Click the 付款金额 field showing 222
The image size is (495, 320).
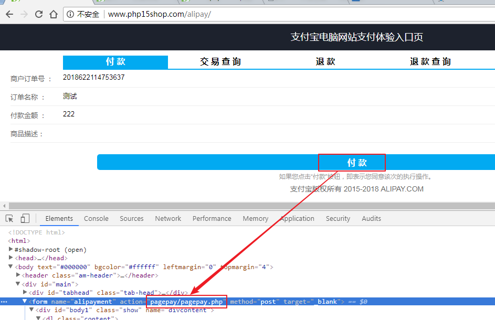pyautogui.click(x=262, y=114)
